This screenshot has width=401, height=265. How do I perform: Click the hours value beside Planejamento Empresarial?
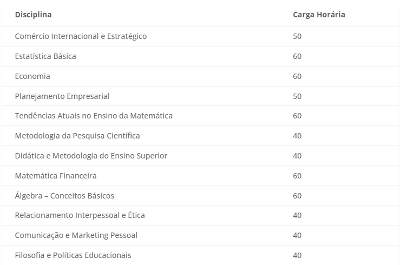click(x=297, y=96)
